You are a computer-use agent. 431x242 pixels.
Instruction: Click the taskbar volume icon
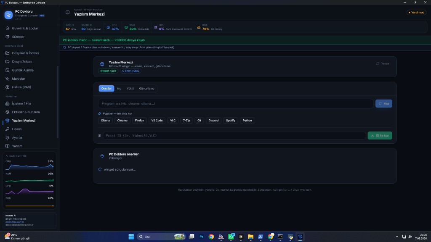pos(410,237)
